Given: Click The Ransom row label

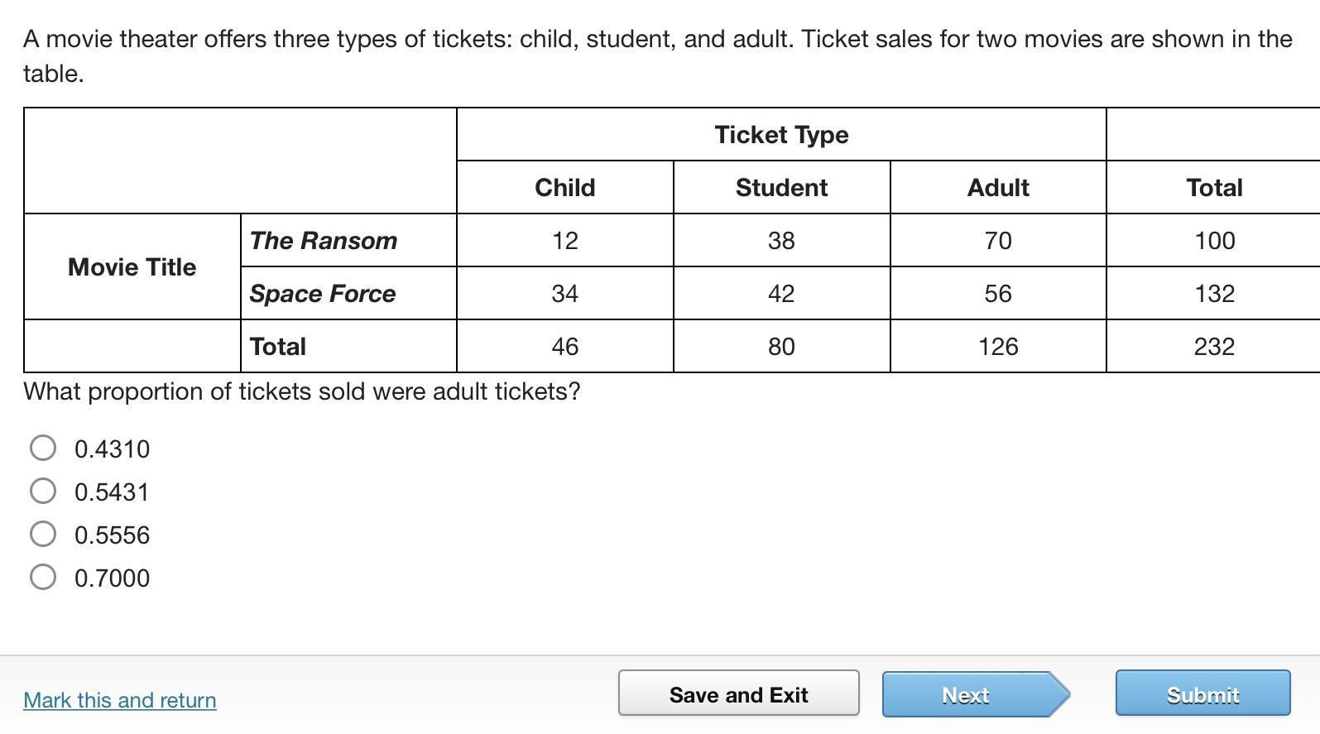Looking at the screenshot, I should pos(324,241).
